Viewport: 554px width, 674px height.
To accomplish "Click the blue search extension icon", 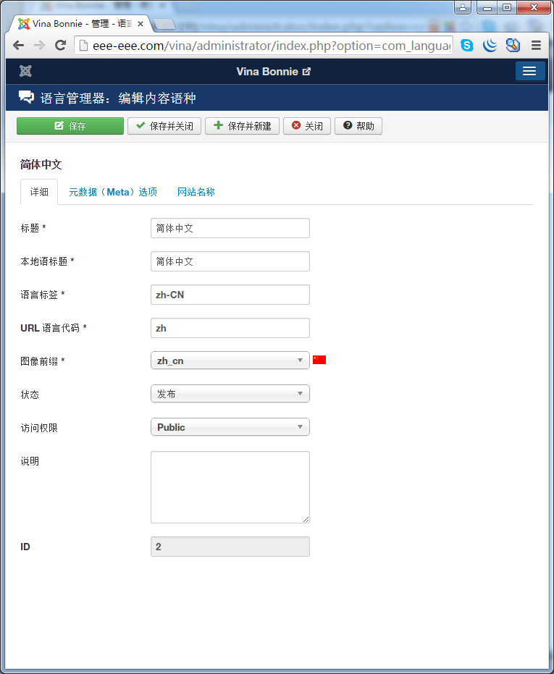I will (x=513, y=45).
